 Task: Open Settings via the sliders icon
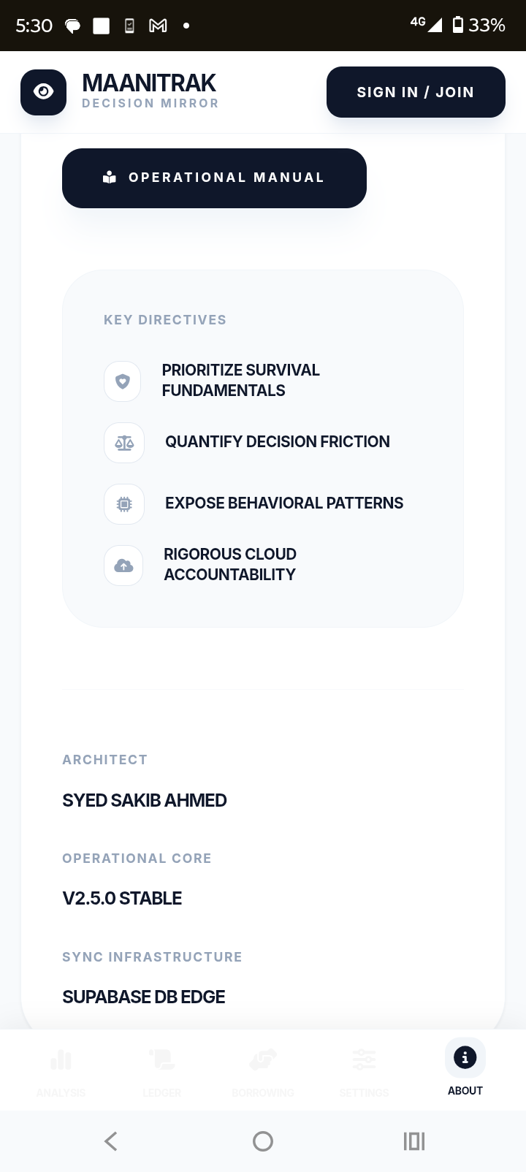364,1059
